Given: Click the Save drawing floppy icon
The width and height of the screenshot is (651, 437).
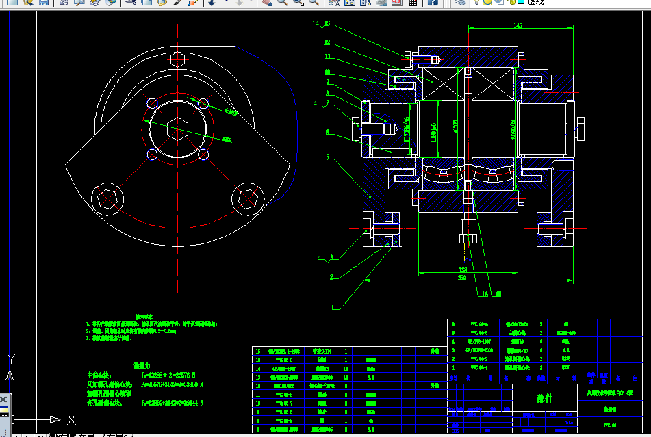Looking at the screenshot, I should point(44,2).
